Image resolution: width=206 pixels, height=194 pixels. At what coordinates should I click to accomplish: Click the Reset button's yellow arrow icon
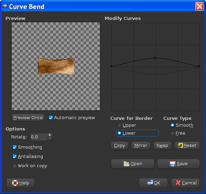tap(181, 146)
